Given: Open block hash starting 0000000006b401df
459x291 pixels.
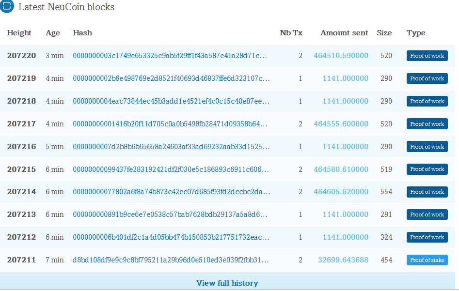Looking at the screenshot, I should [171, 237].
